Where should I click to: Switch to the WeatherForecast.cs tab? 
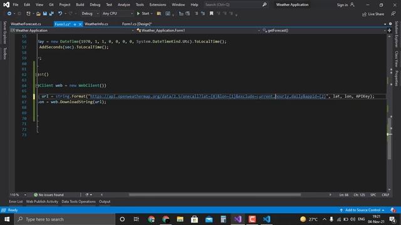[x=26, y=24]
